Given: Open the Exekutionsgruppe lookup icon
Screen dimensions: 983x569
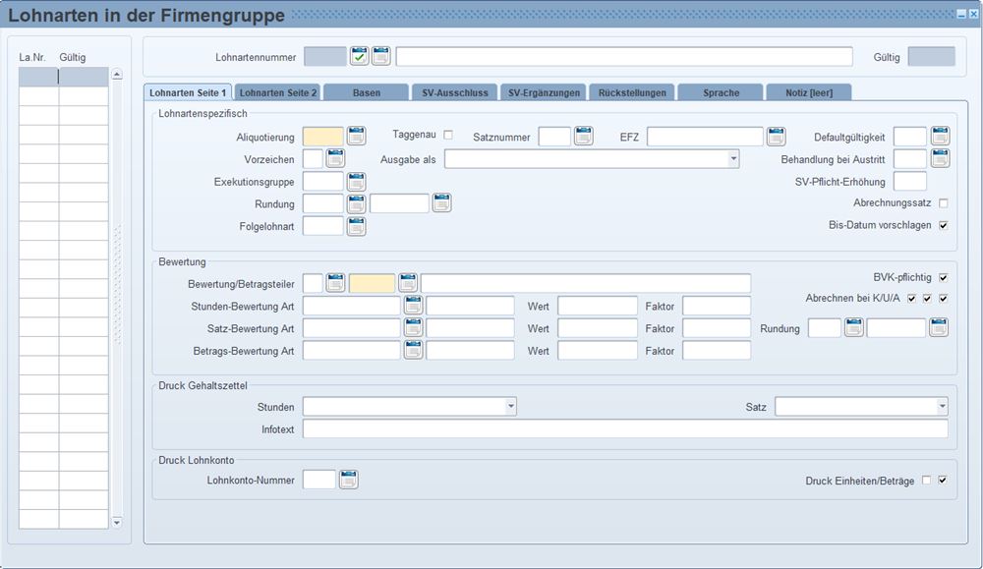Looking at the screenshot, I should (x=356, y=182).
